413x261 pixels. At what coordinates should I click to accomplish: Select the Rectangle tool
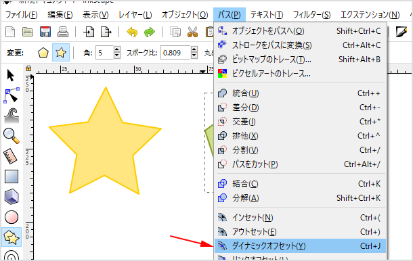pyautogui.click(x=12, y=176)
